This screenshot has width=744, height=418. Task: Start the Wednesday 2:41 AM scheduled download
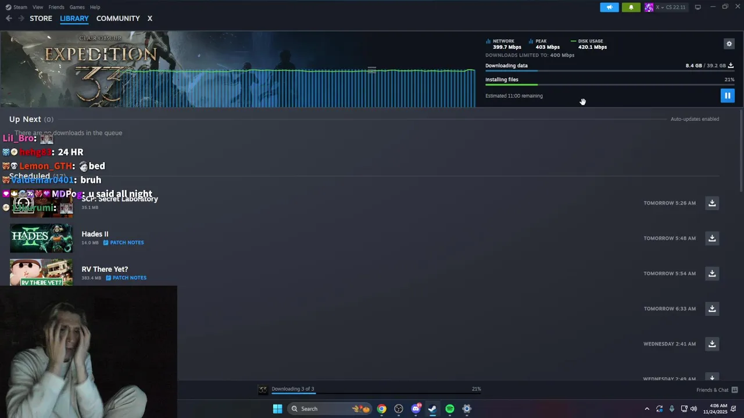tap(712, 344)
